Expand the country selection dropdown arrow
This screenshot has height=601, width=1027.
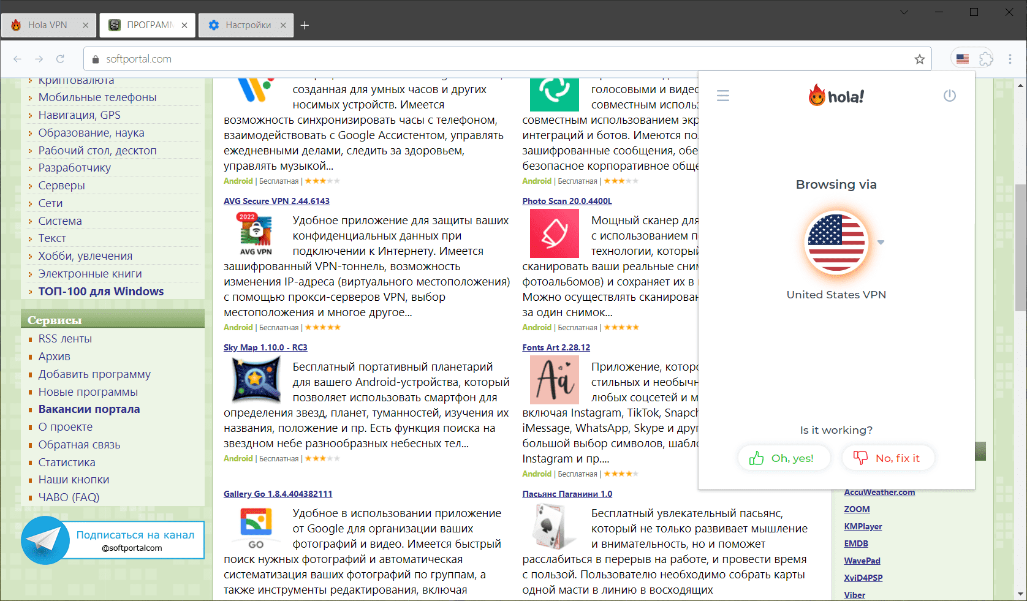[x=881, y=243]
